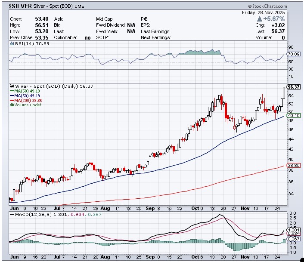Click the up-arrow icon beside +5.67%
This screenshot has width=304, height=262.
(259, 19)
